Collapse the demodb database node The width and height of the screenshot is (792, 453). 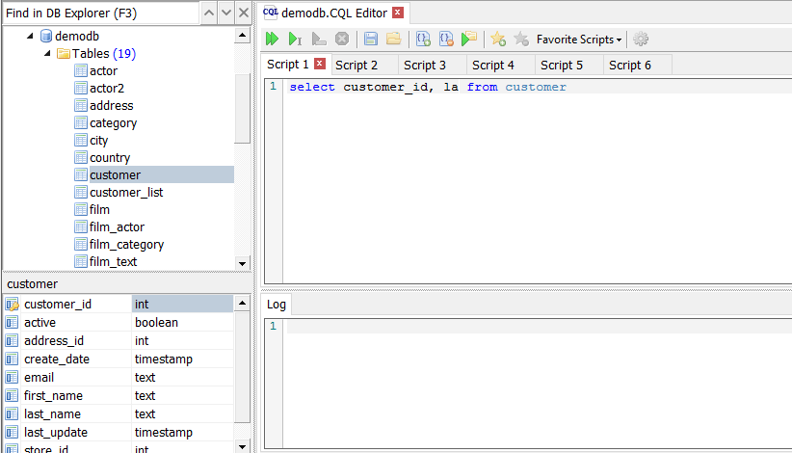tap(31, 37)
